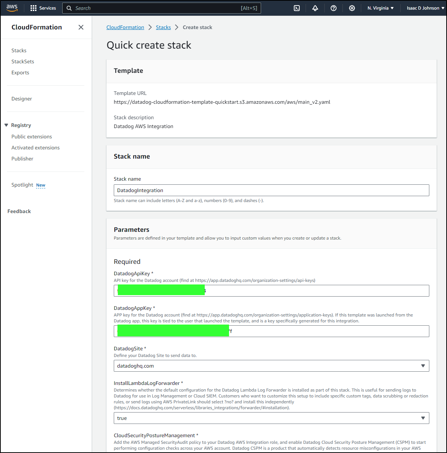Open the help question mark menu
This screenshot has height=453, width=447.
click(334, 8)
